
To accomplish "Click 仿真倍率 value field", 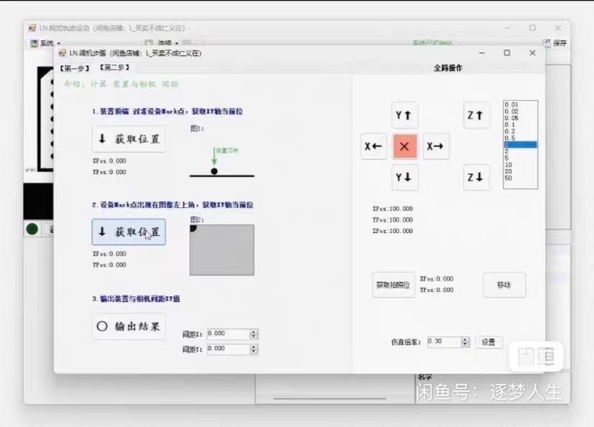I will [444, 341].
